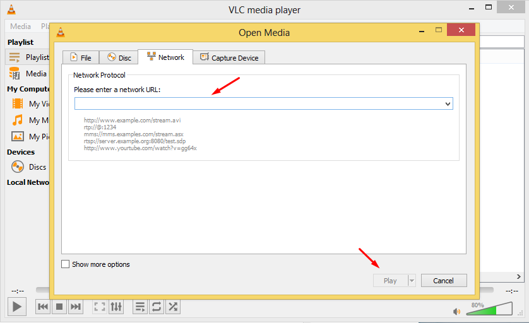The image size is (529, 323).
Task: Click example URL http://www.example.com/stream.avi
Action: point(133,120)
